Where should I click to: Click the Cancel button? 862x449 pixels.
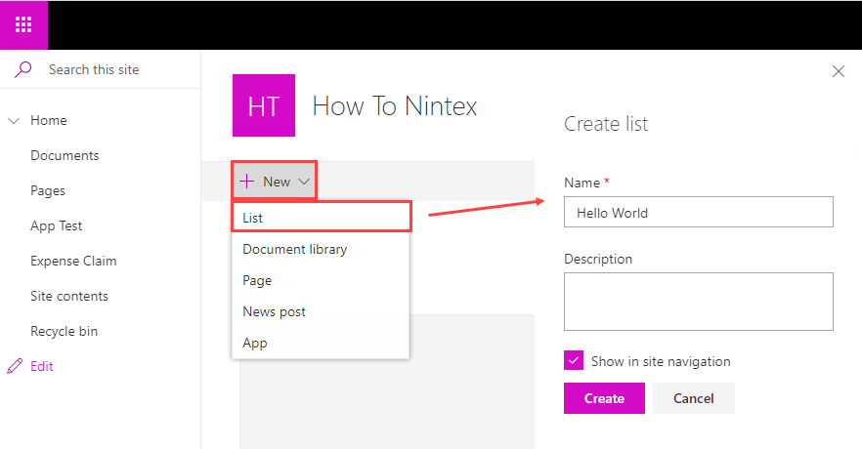694,398
